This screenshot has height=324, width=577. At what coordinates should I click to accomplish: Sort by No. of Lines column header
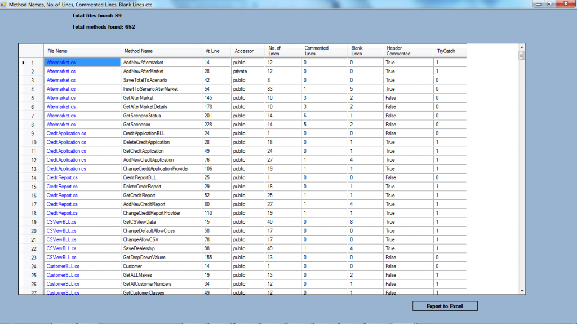[x=283, y=51]
